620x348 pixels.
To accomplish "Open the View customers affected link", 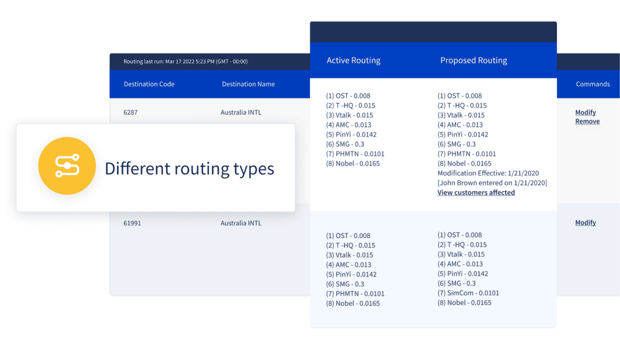I will (x=476, y=193).
